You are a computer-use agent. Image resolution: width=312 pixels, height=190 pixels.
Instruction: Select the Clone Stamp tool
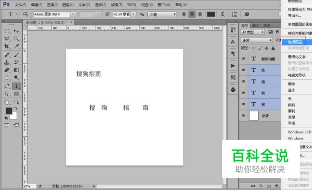click(x=7, y=62)
